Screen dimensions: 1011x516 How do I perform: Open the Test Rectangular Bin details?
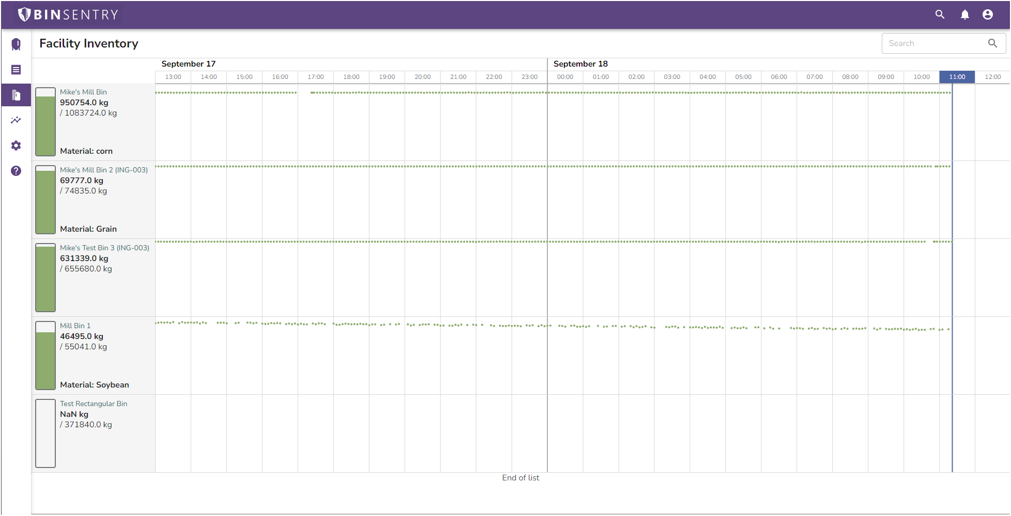[x=94, y=404]
